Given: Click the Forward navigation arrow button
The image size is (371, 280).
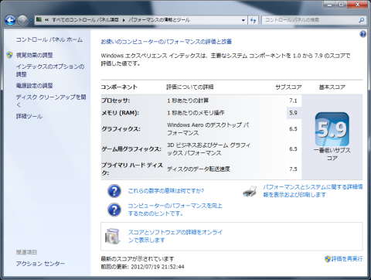Looking at the screenshot, I should [22, 20].
